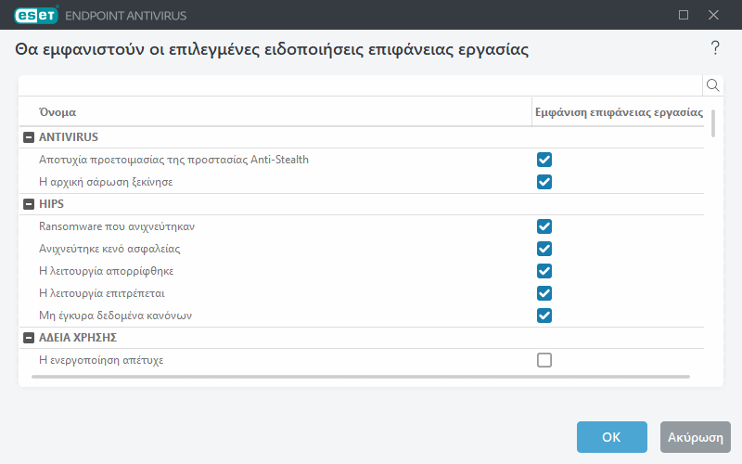This screenshot has width=742, height=464.
Task: Collapse the ANTIVIRUS group
Action: point(29,137)
